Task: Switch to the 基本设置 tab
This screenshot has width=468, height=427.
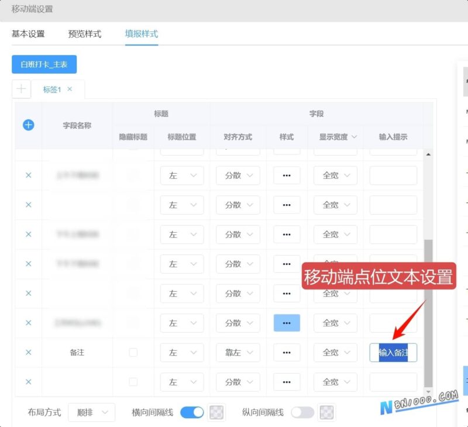Action: 28,34
